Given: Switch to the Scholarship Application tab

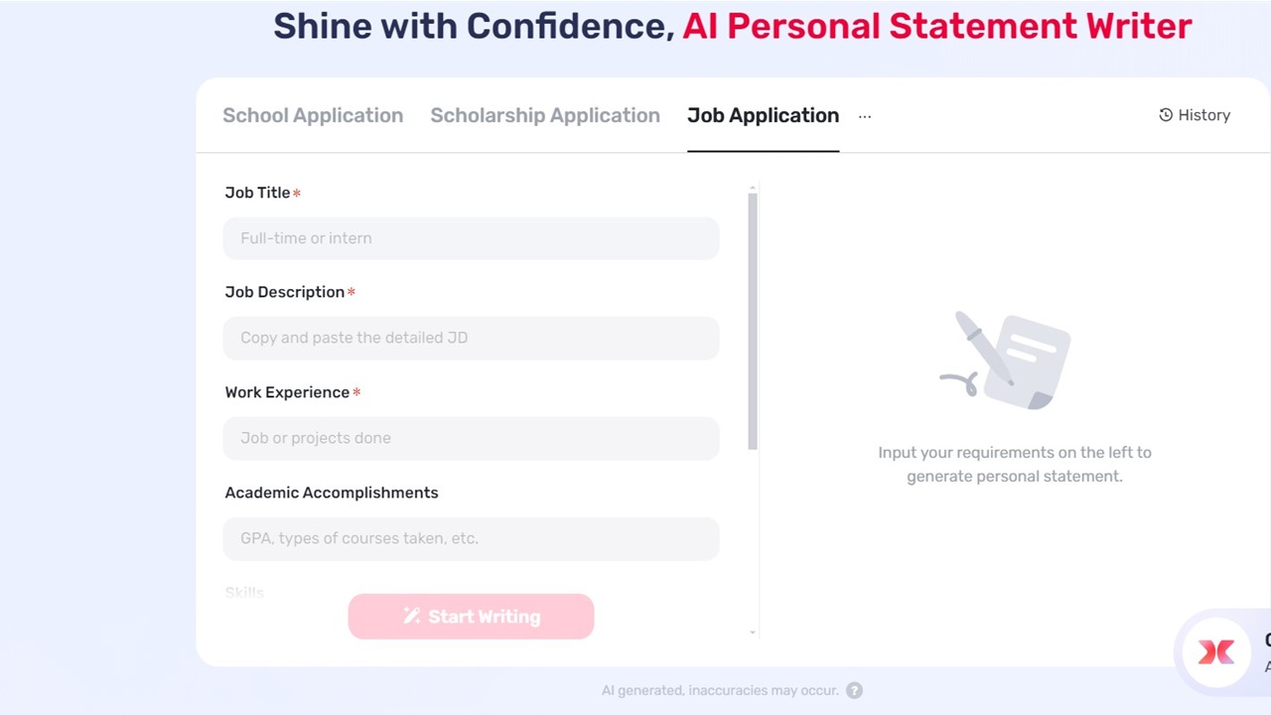Looking at the screenshot, I should (545, 115).
